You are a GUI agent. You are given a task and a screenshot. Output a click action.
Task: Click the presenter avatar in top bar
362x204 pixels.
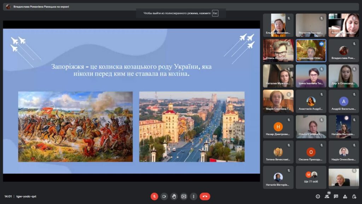[8, 6]
